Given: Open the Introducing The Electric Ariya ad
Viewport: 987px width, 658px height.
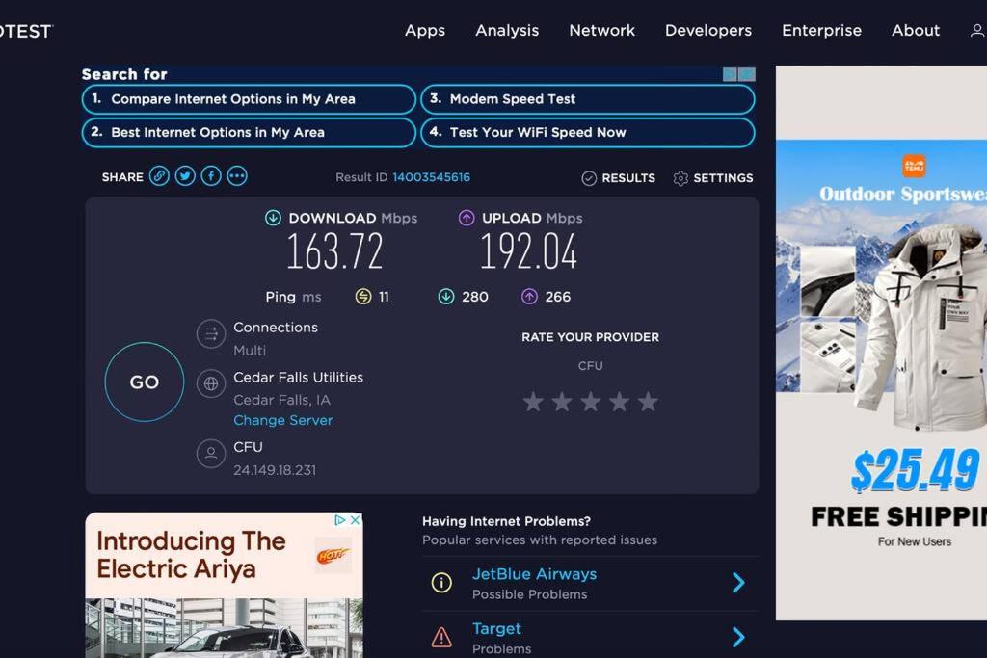Looking at the screenshot, I should tap(224, 585).
